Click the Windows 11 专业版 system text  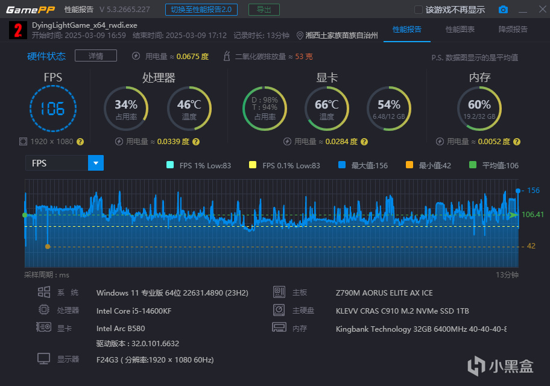coord(172,293)
